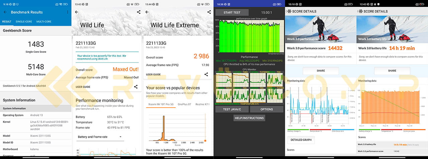Tap SHARE on Work 3.0 performance screen
The height and width of the screenshot is (159, 428).
[321, 71]
